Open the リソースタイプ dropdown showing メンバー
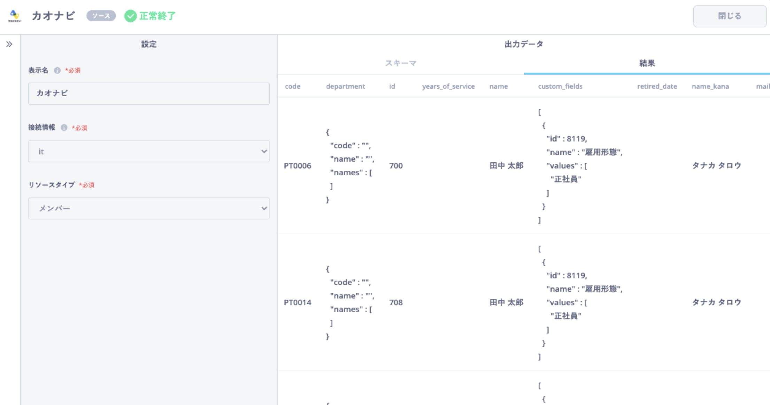Viewport: 770px width, 405px height. [149, 208]
